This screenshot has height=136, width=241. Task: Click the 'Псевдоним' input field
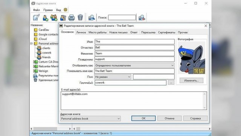click(134, 59)
